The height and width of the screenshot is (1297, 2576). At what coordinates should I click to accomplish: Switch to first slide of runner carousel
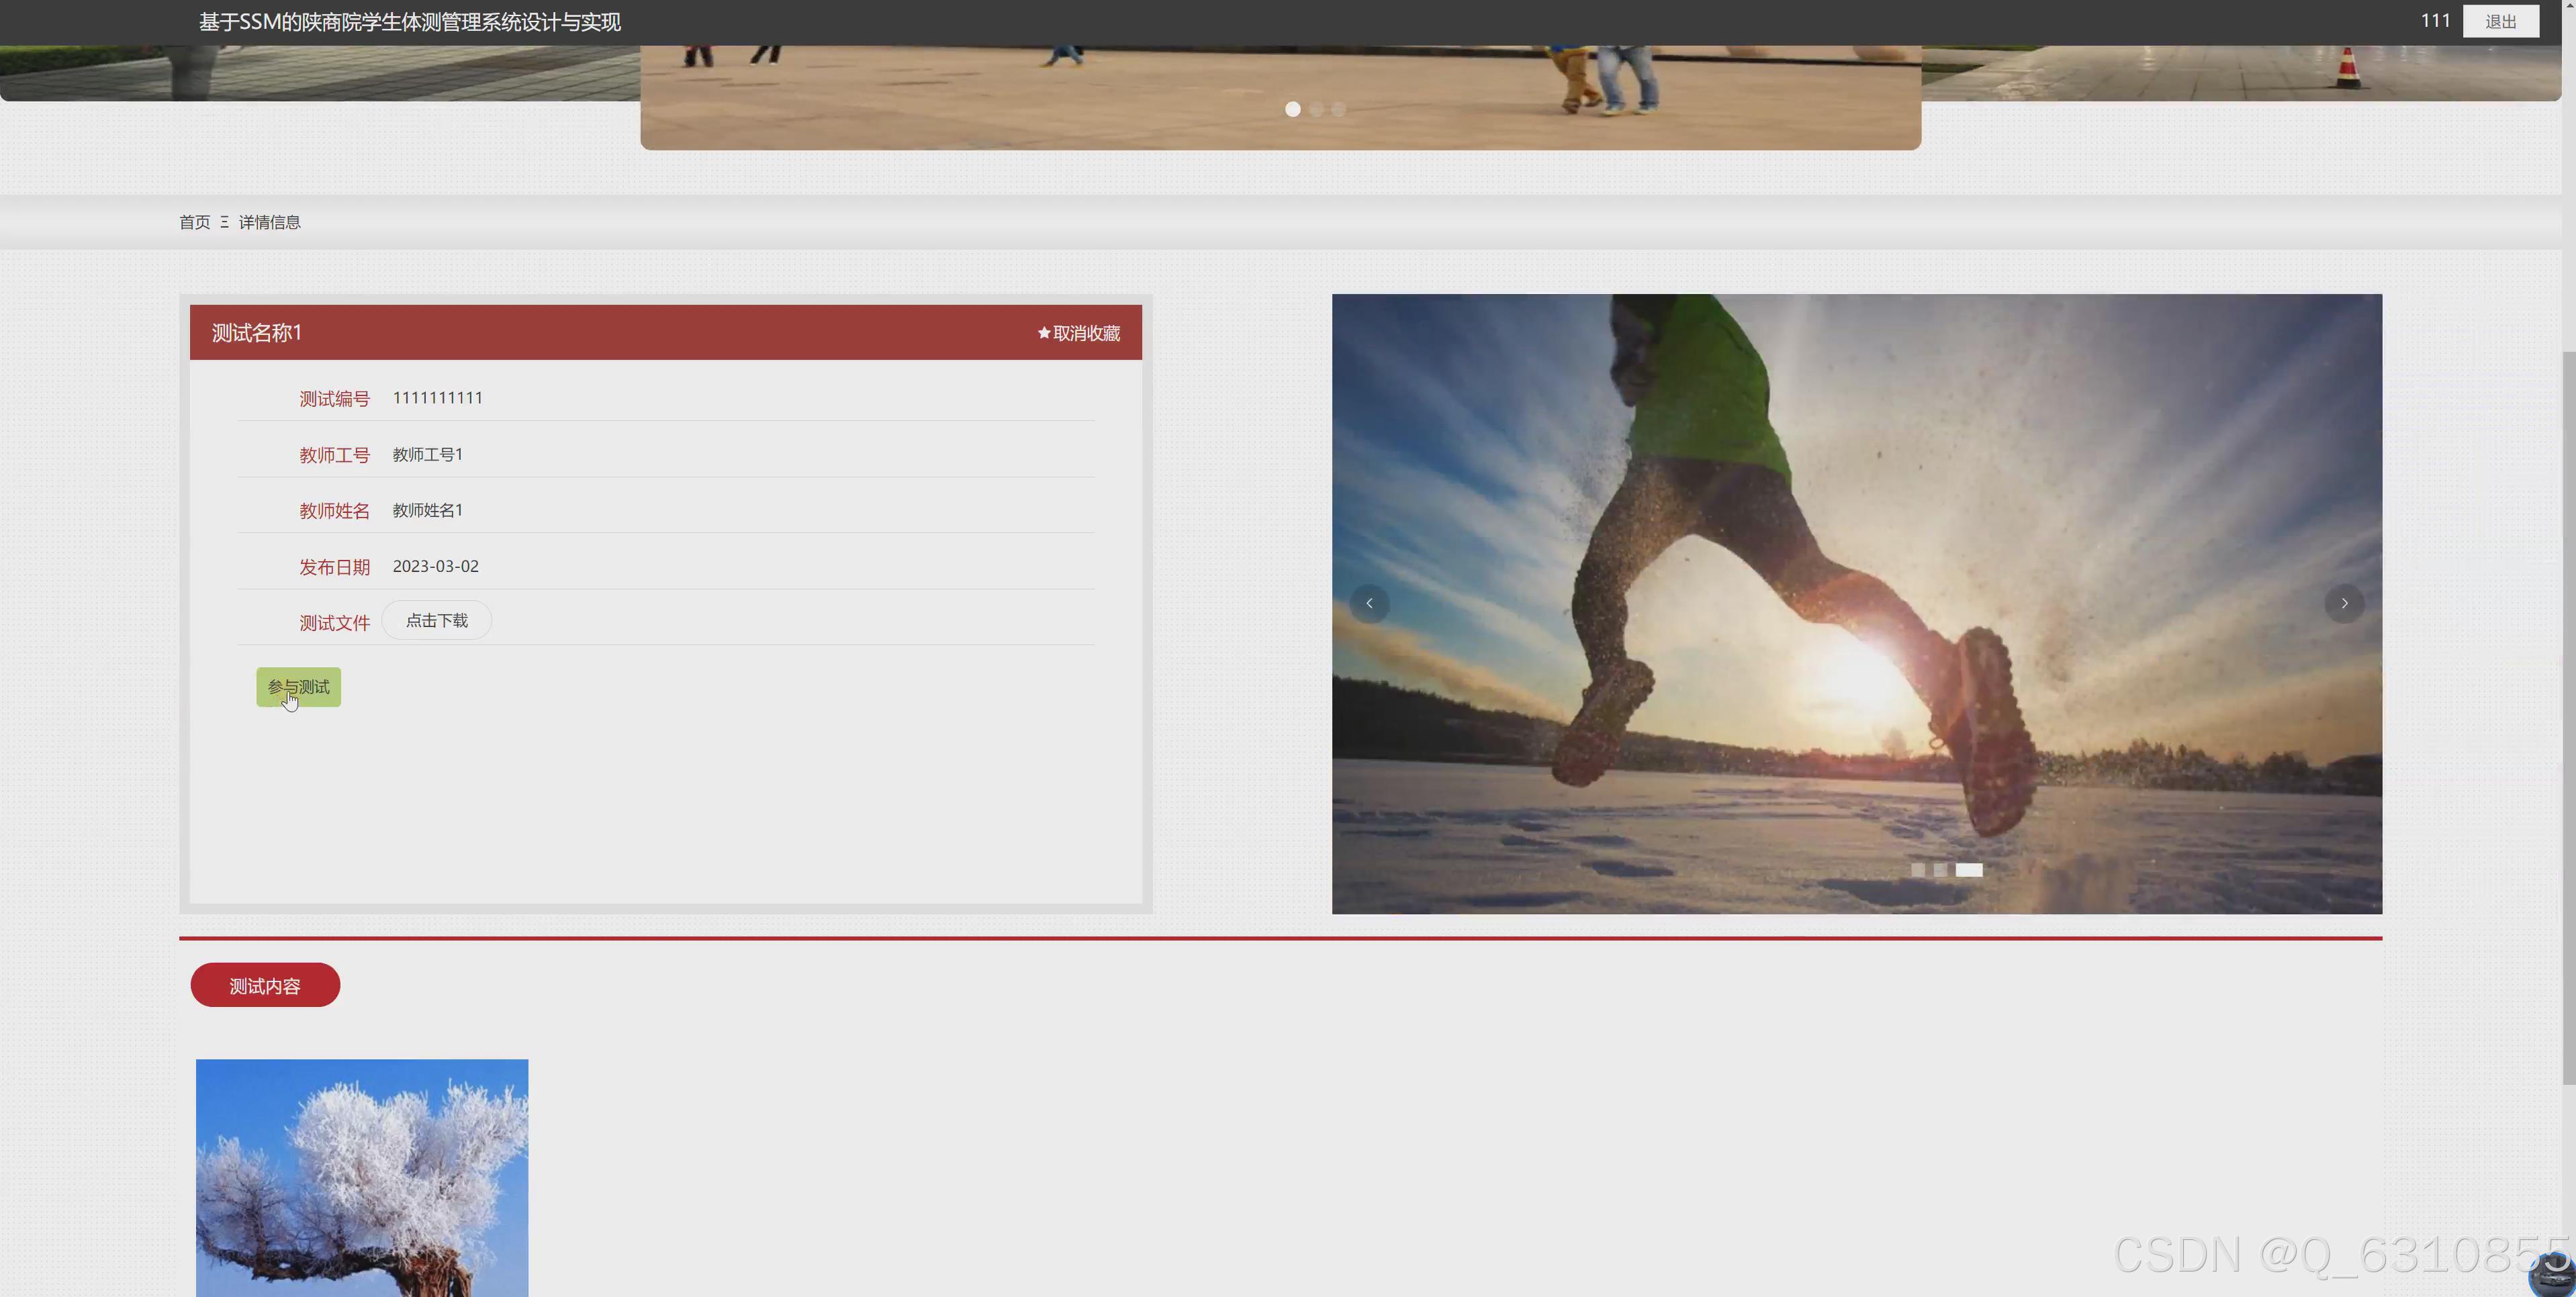point(1917,870)
